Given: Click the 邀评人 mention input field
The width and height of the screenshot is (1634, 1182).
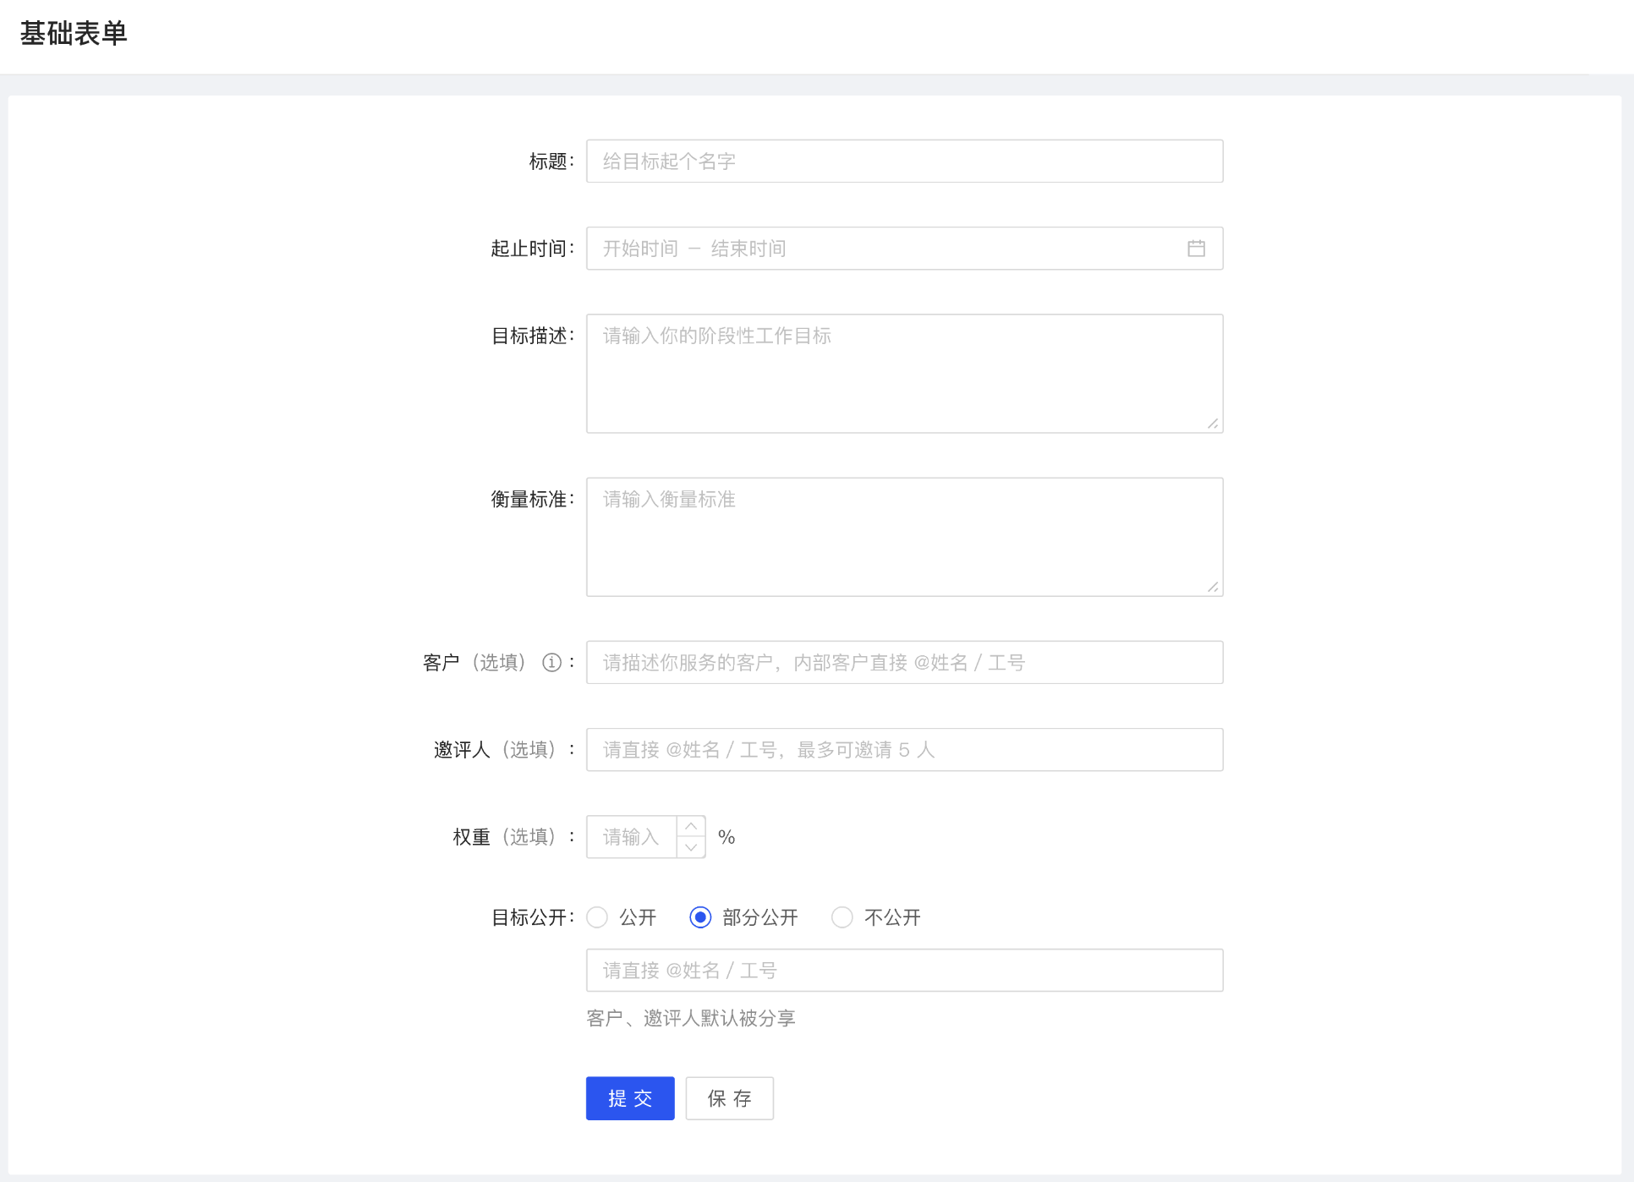Looking at the screenshot, I should pyautogui.click(x=905, y=748).
